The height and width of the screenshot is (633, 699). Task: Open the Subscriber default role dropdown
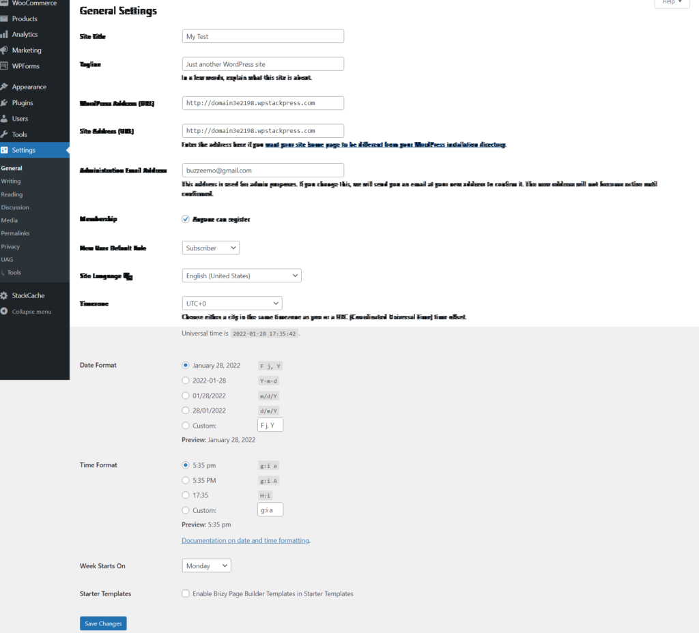tap(211, 248)
